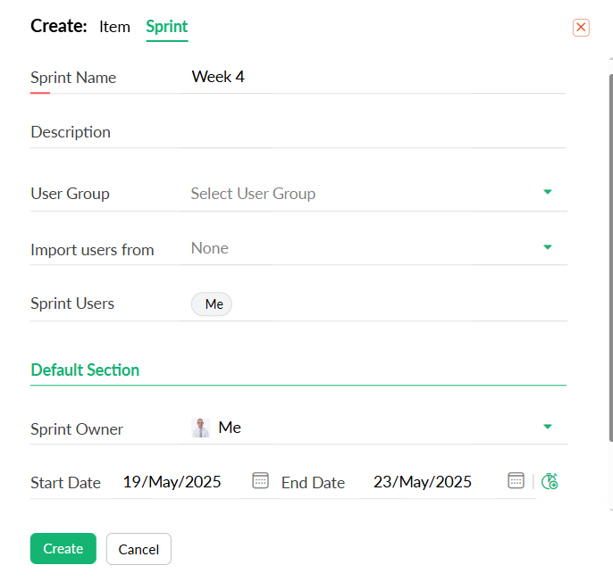Viewport: 613px width, 582px height.
Task: Click the End Date value 23/May/2025
Action: pyautogui.click(x=423, y=482)
